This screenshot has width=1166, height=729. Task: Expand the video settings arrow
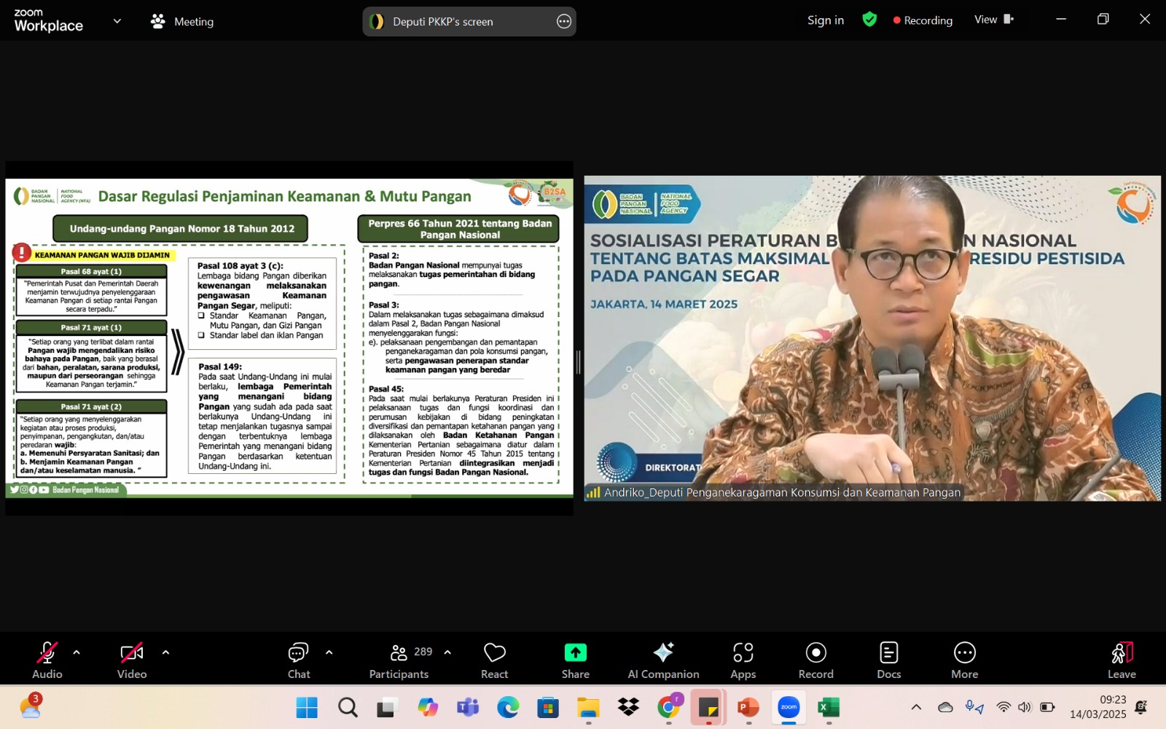click(165, 652)
